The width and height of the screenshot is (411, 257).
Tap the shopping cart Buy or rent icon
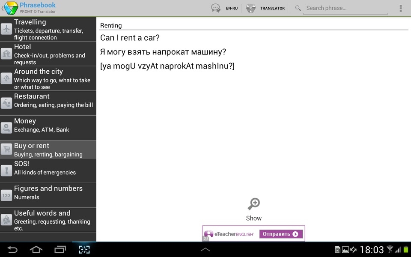[x=6, y=149]
